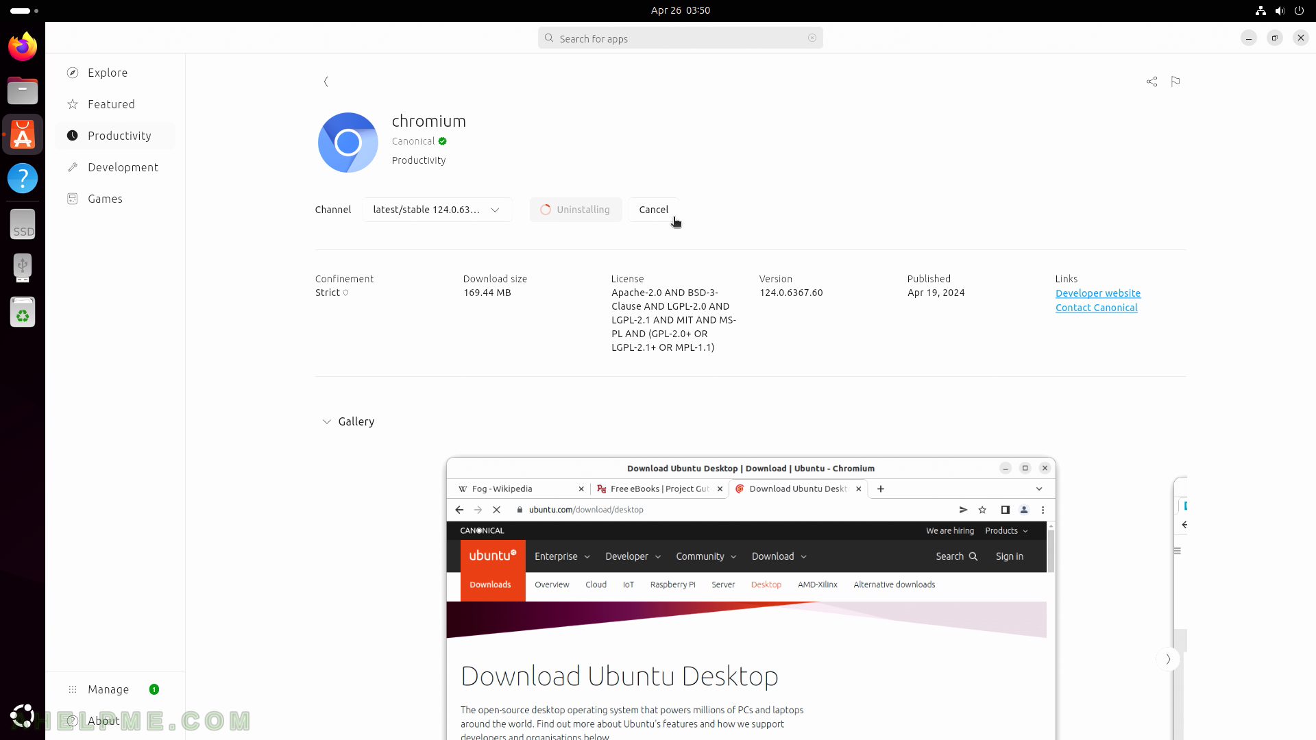
Task: Open the SSD drive dock icon
Action: coord(23,224)
